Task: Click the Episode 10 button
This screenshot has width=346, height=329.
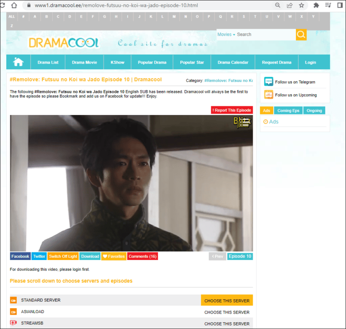Action: pyautogui.click(x=240, y=256)
